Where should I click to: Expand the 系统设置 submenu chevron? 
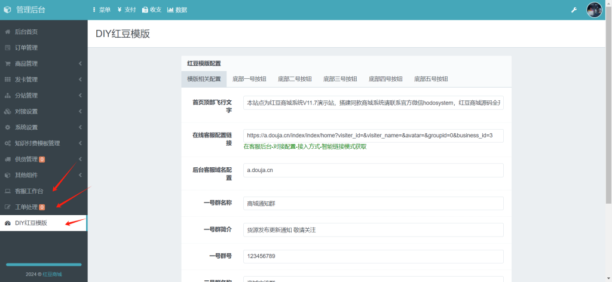click(x=80, y=127)
